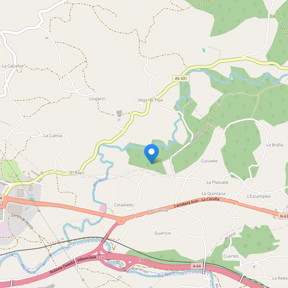Select the La Braña label
This screenshot has height=288, width=288.
[x=275, y=145]
